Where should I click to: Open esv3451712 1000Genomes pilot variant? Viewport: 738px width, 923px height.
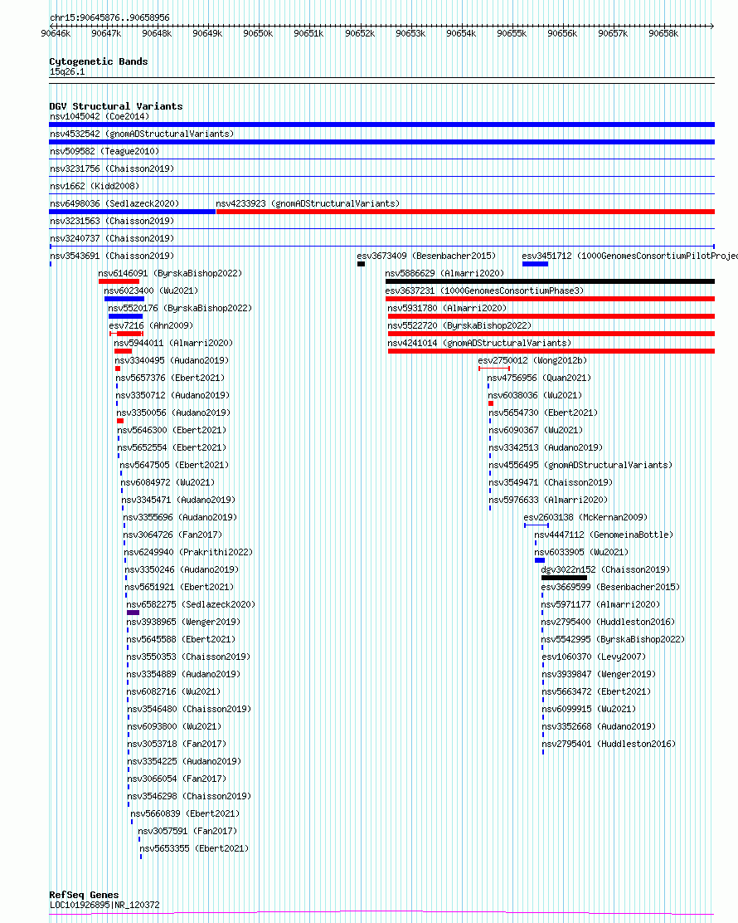(630, 256)
